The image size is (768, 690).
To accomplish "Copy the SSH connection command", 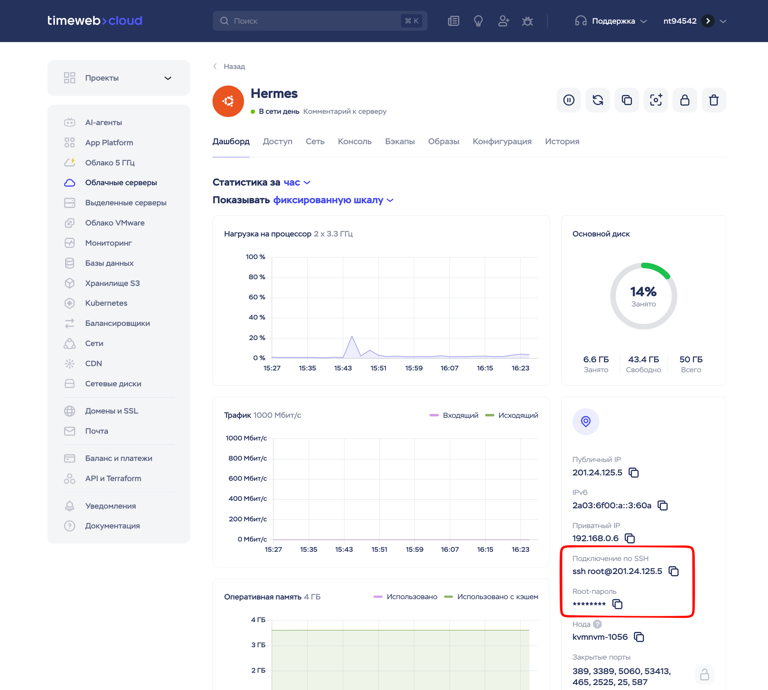I will [674, 571].
